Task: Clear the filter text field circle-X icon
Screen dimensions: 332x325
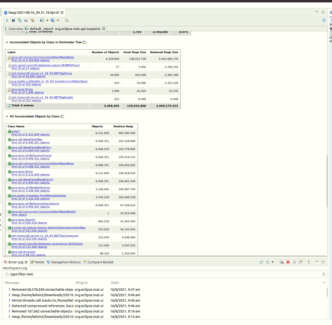Action: click(x=324, y=274)
